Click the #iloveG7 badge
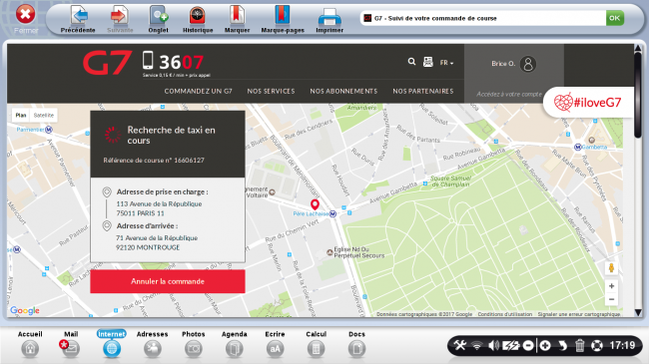The height and width of the screenshot is (364, 649). coord(588,102)
